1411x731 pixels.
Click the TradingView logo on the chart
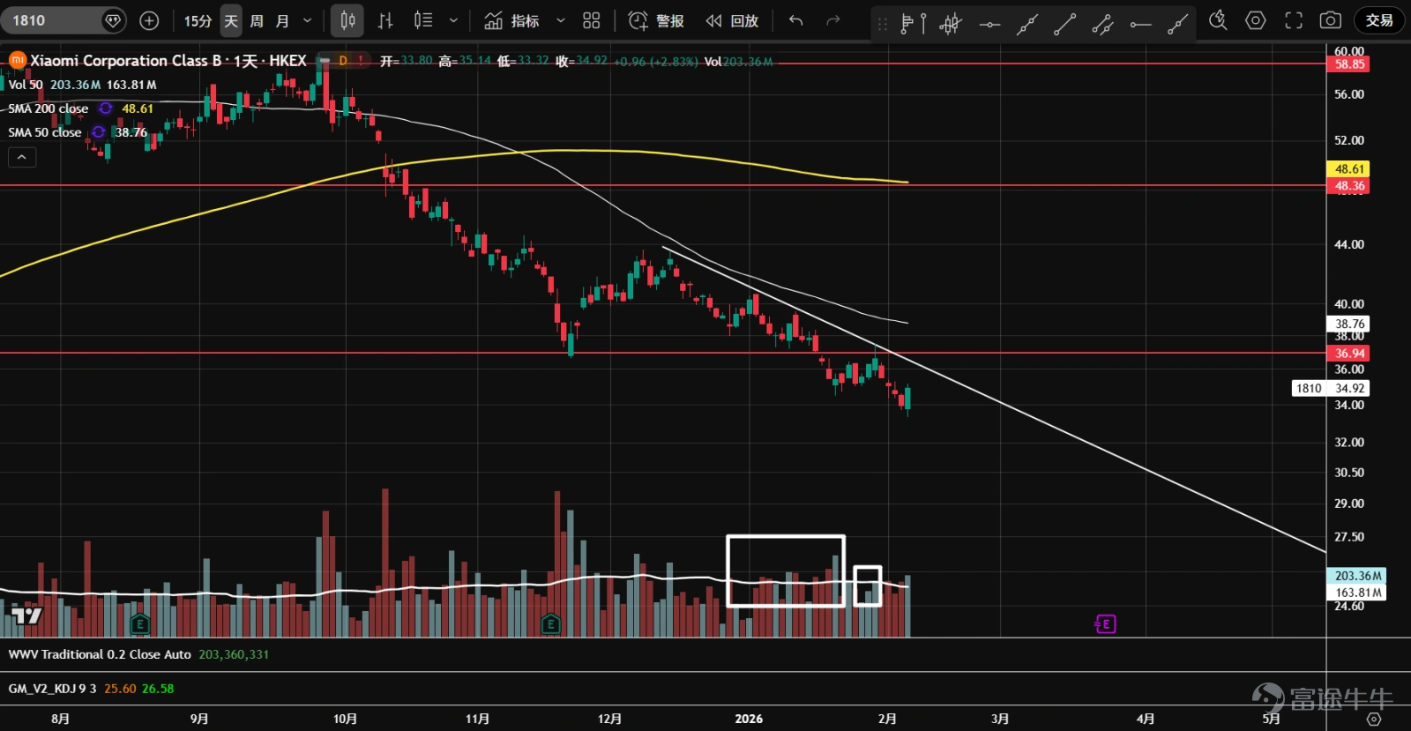[26, 615]
